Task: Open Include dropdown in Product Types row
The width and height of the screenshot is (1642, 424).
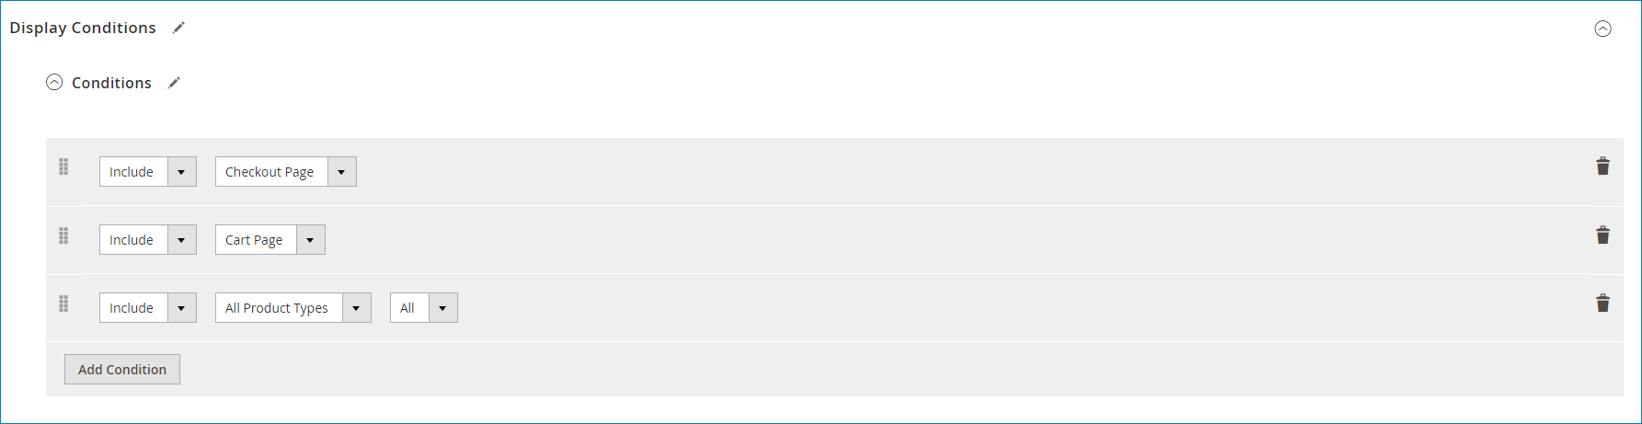Action: (x=147, y=308)
